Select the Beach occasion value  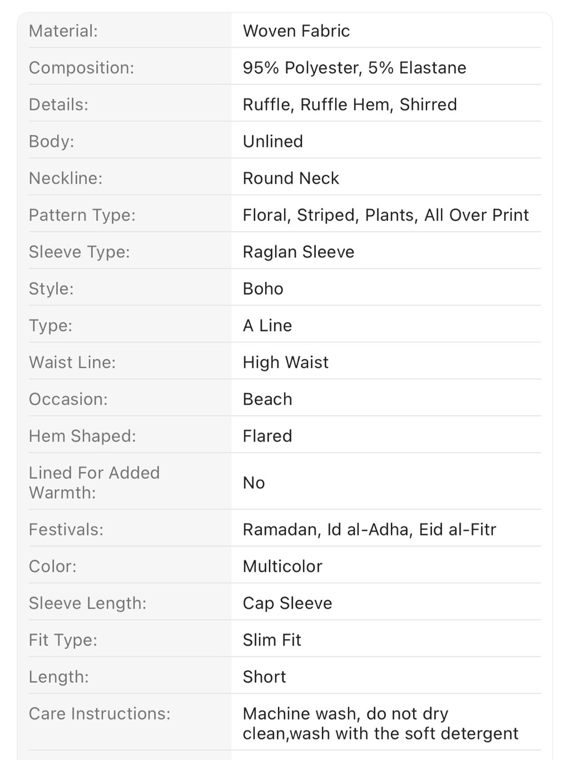click(x=267, y=399)
